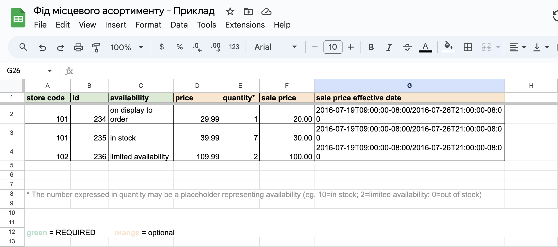Select the 'quantity*' header cell

240,98
